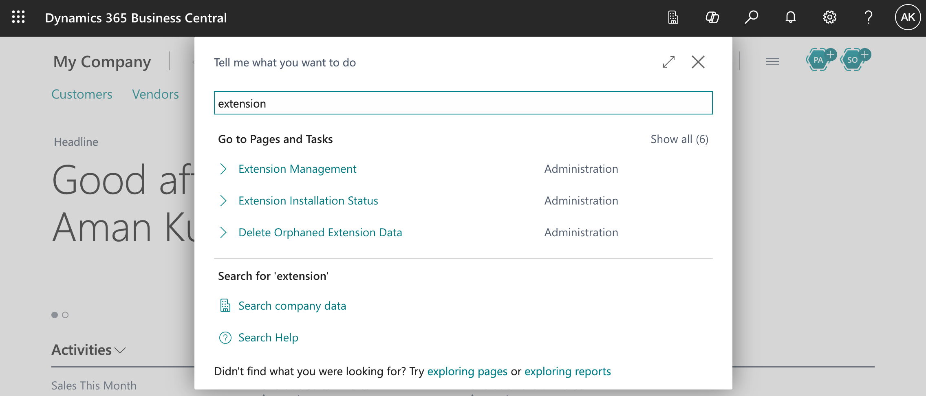Click the magnifier search icon in header
The image size is (926, 396).
click(751, 17)
